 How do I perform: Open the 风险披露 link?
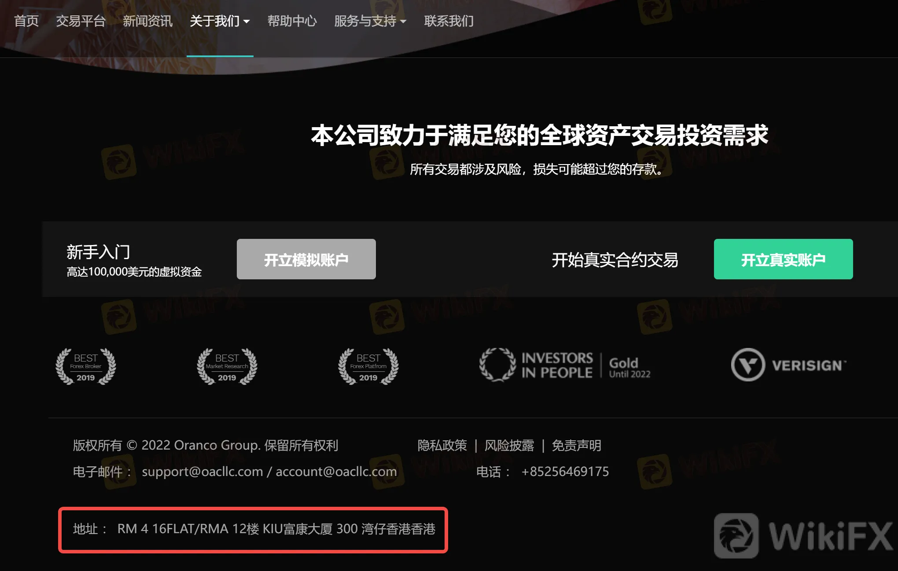(x=509, y=446)
